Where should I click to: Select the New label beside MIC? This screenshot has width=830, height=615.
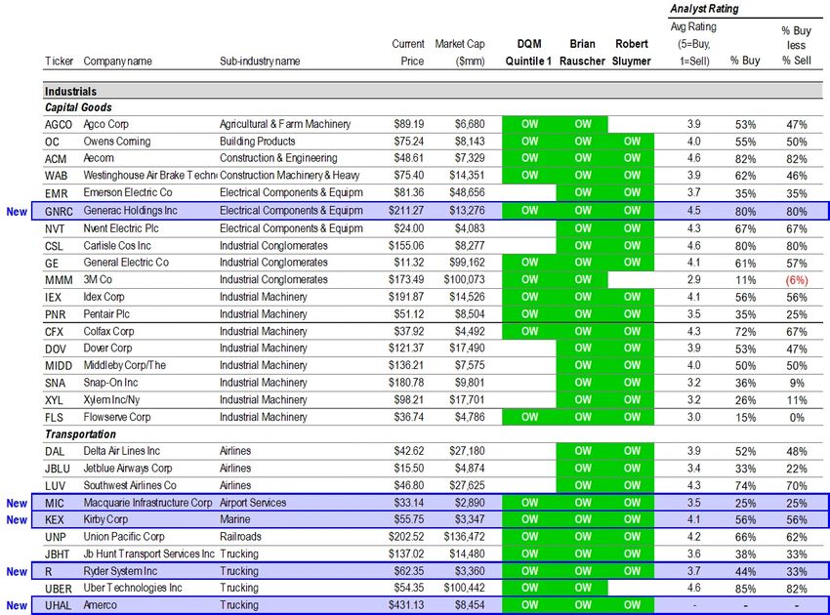(17, 504)
